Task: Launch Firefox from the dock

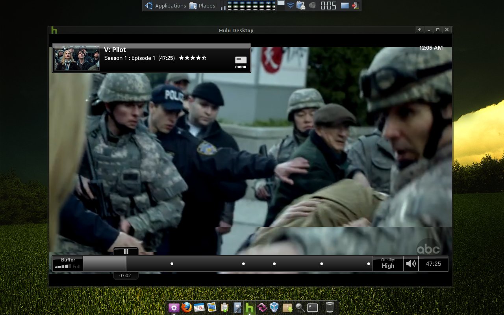Action: [x=187, y=307]
